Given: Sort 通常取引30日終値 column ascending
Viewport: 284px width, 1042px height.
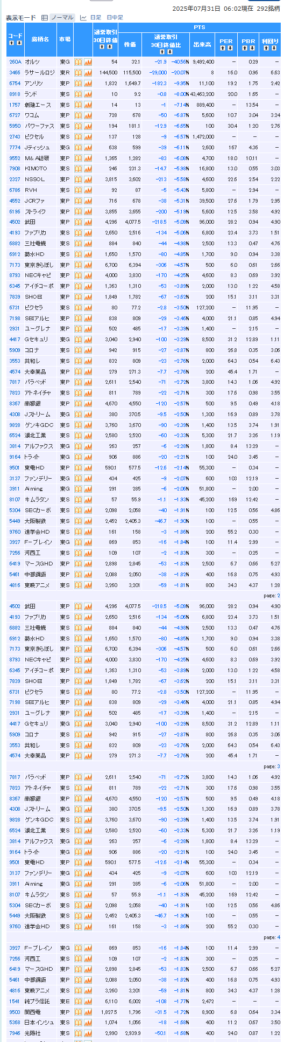Looking at the screenshot, I should click(x=102, y=46).
